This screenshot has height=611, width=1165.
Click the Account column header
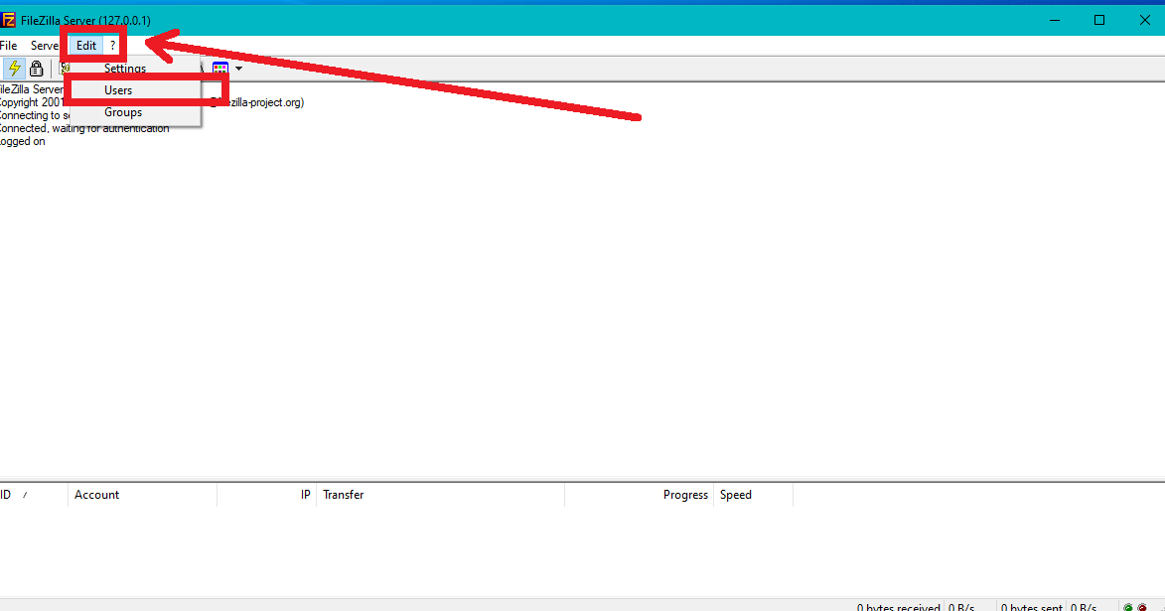(96, 495)
